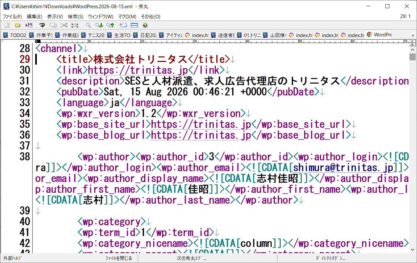The image size is (417, 263).
Task: Click the magnifying glass search icon
Action: (x=88, y=25)
